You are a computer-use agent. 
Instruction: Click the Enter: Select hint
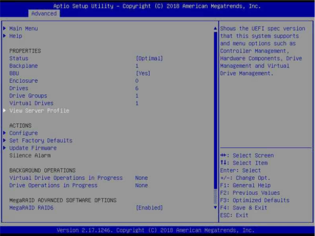(x=240, y=170)
